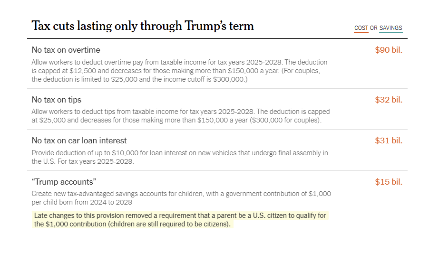Click the $32 bil. cost figure
The height and width of the screenshot is (253, 439).
[389, 100]
